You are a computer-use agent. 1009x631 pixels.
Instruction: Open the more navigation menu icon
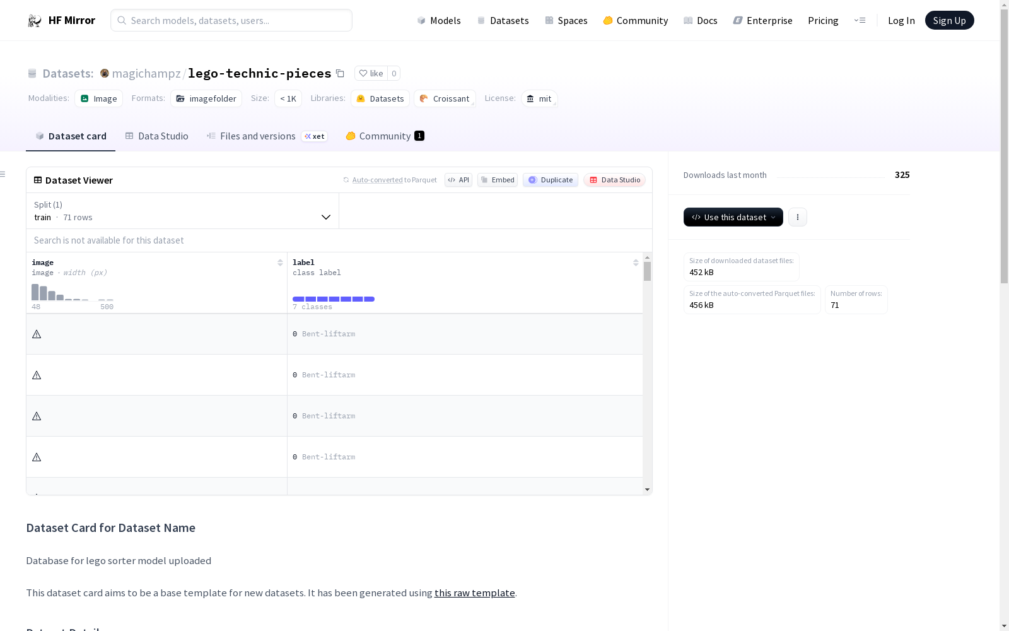(x=860, y=20)
